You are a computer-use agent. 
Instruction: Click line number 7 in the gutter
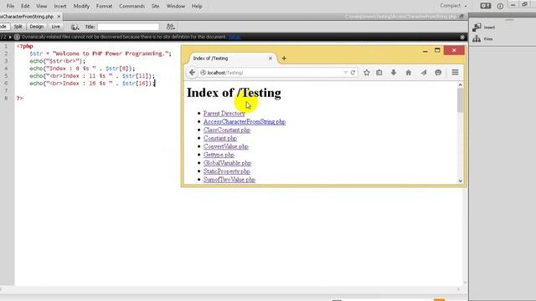pyautogui.click(x=6, y=91)
